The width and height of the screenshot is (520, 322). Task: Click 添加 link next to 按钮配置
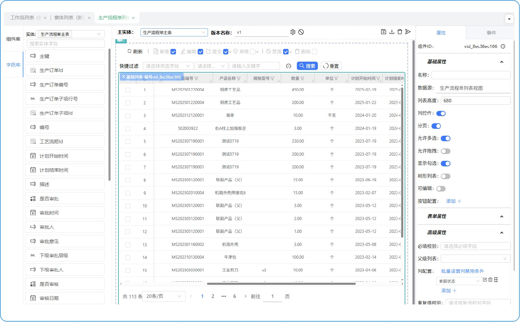454,201
